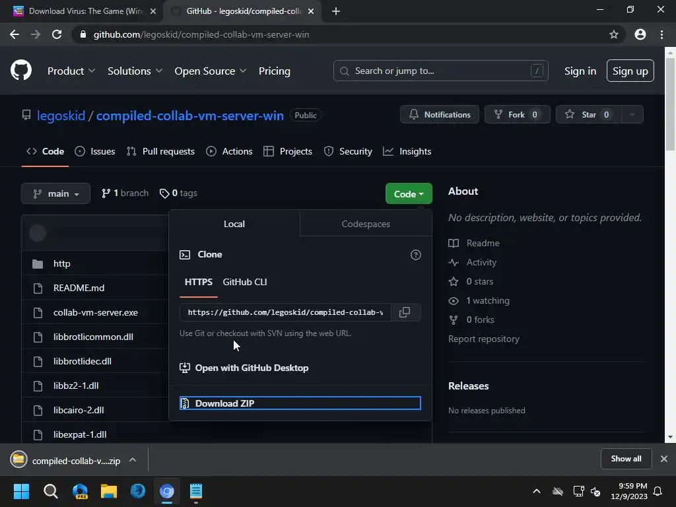Click the Sign in link
Viewport: 676px width, 507px height.
(x=580, y=71)
